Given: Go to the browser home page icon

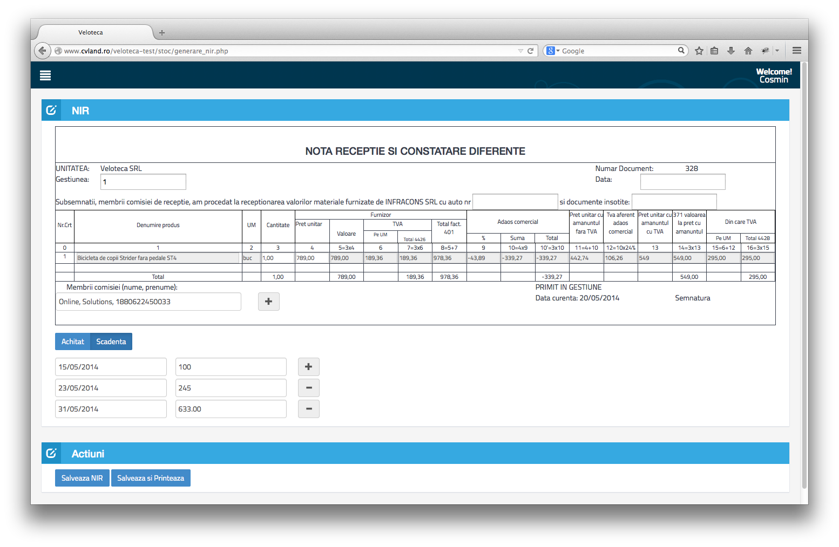Looking at the screenshot, I should [x=748, y=51].
